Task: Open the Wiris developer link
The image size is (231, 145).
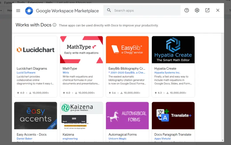Action: pyautogui.click(x=66, y=72)
